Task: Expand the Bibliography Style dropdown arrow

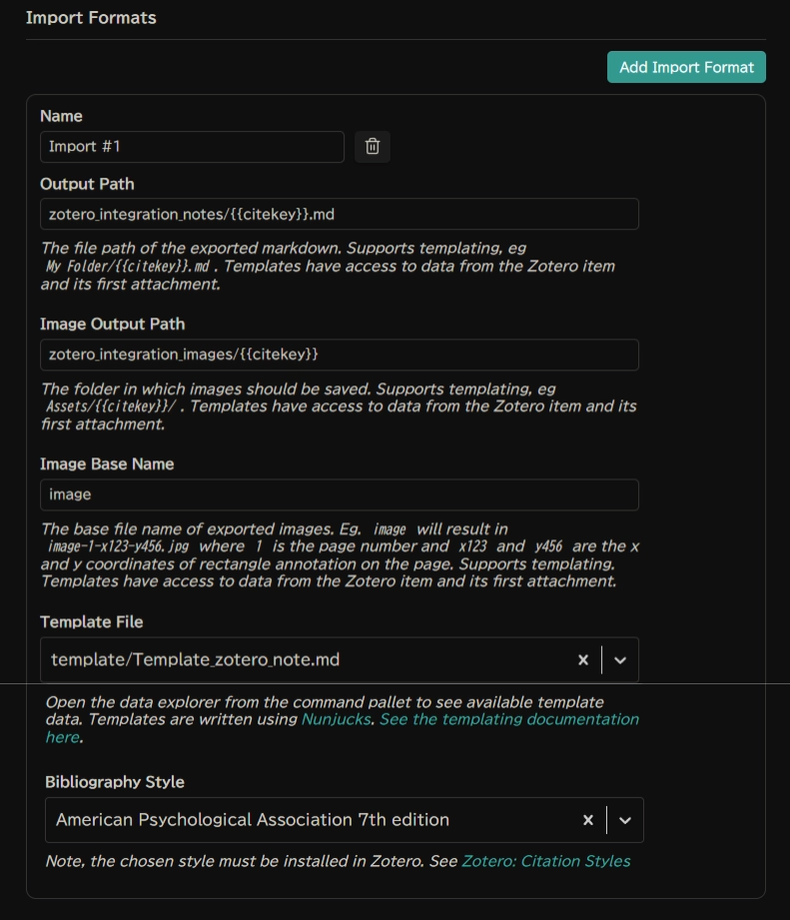Action: (x=625, y=820)
